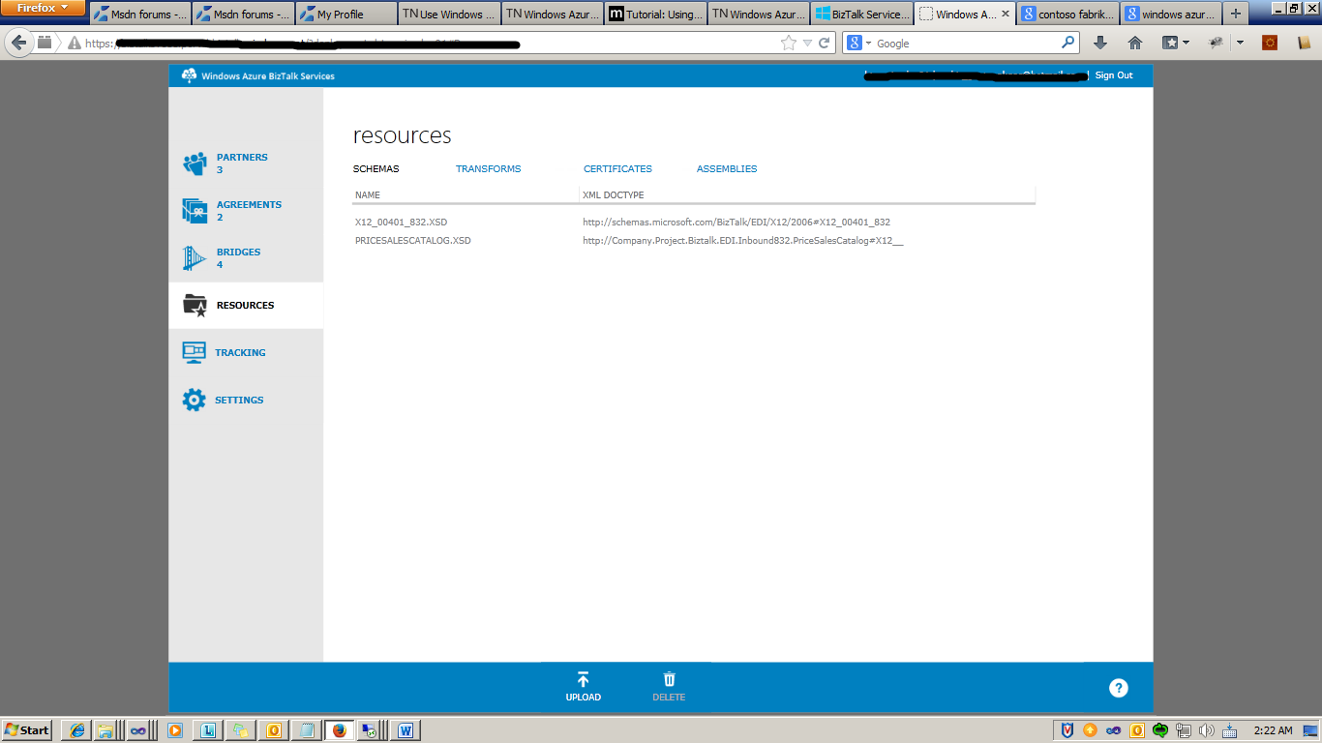Sort by the NAME column header
1322x743 pixels.
pos(368,195)
